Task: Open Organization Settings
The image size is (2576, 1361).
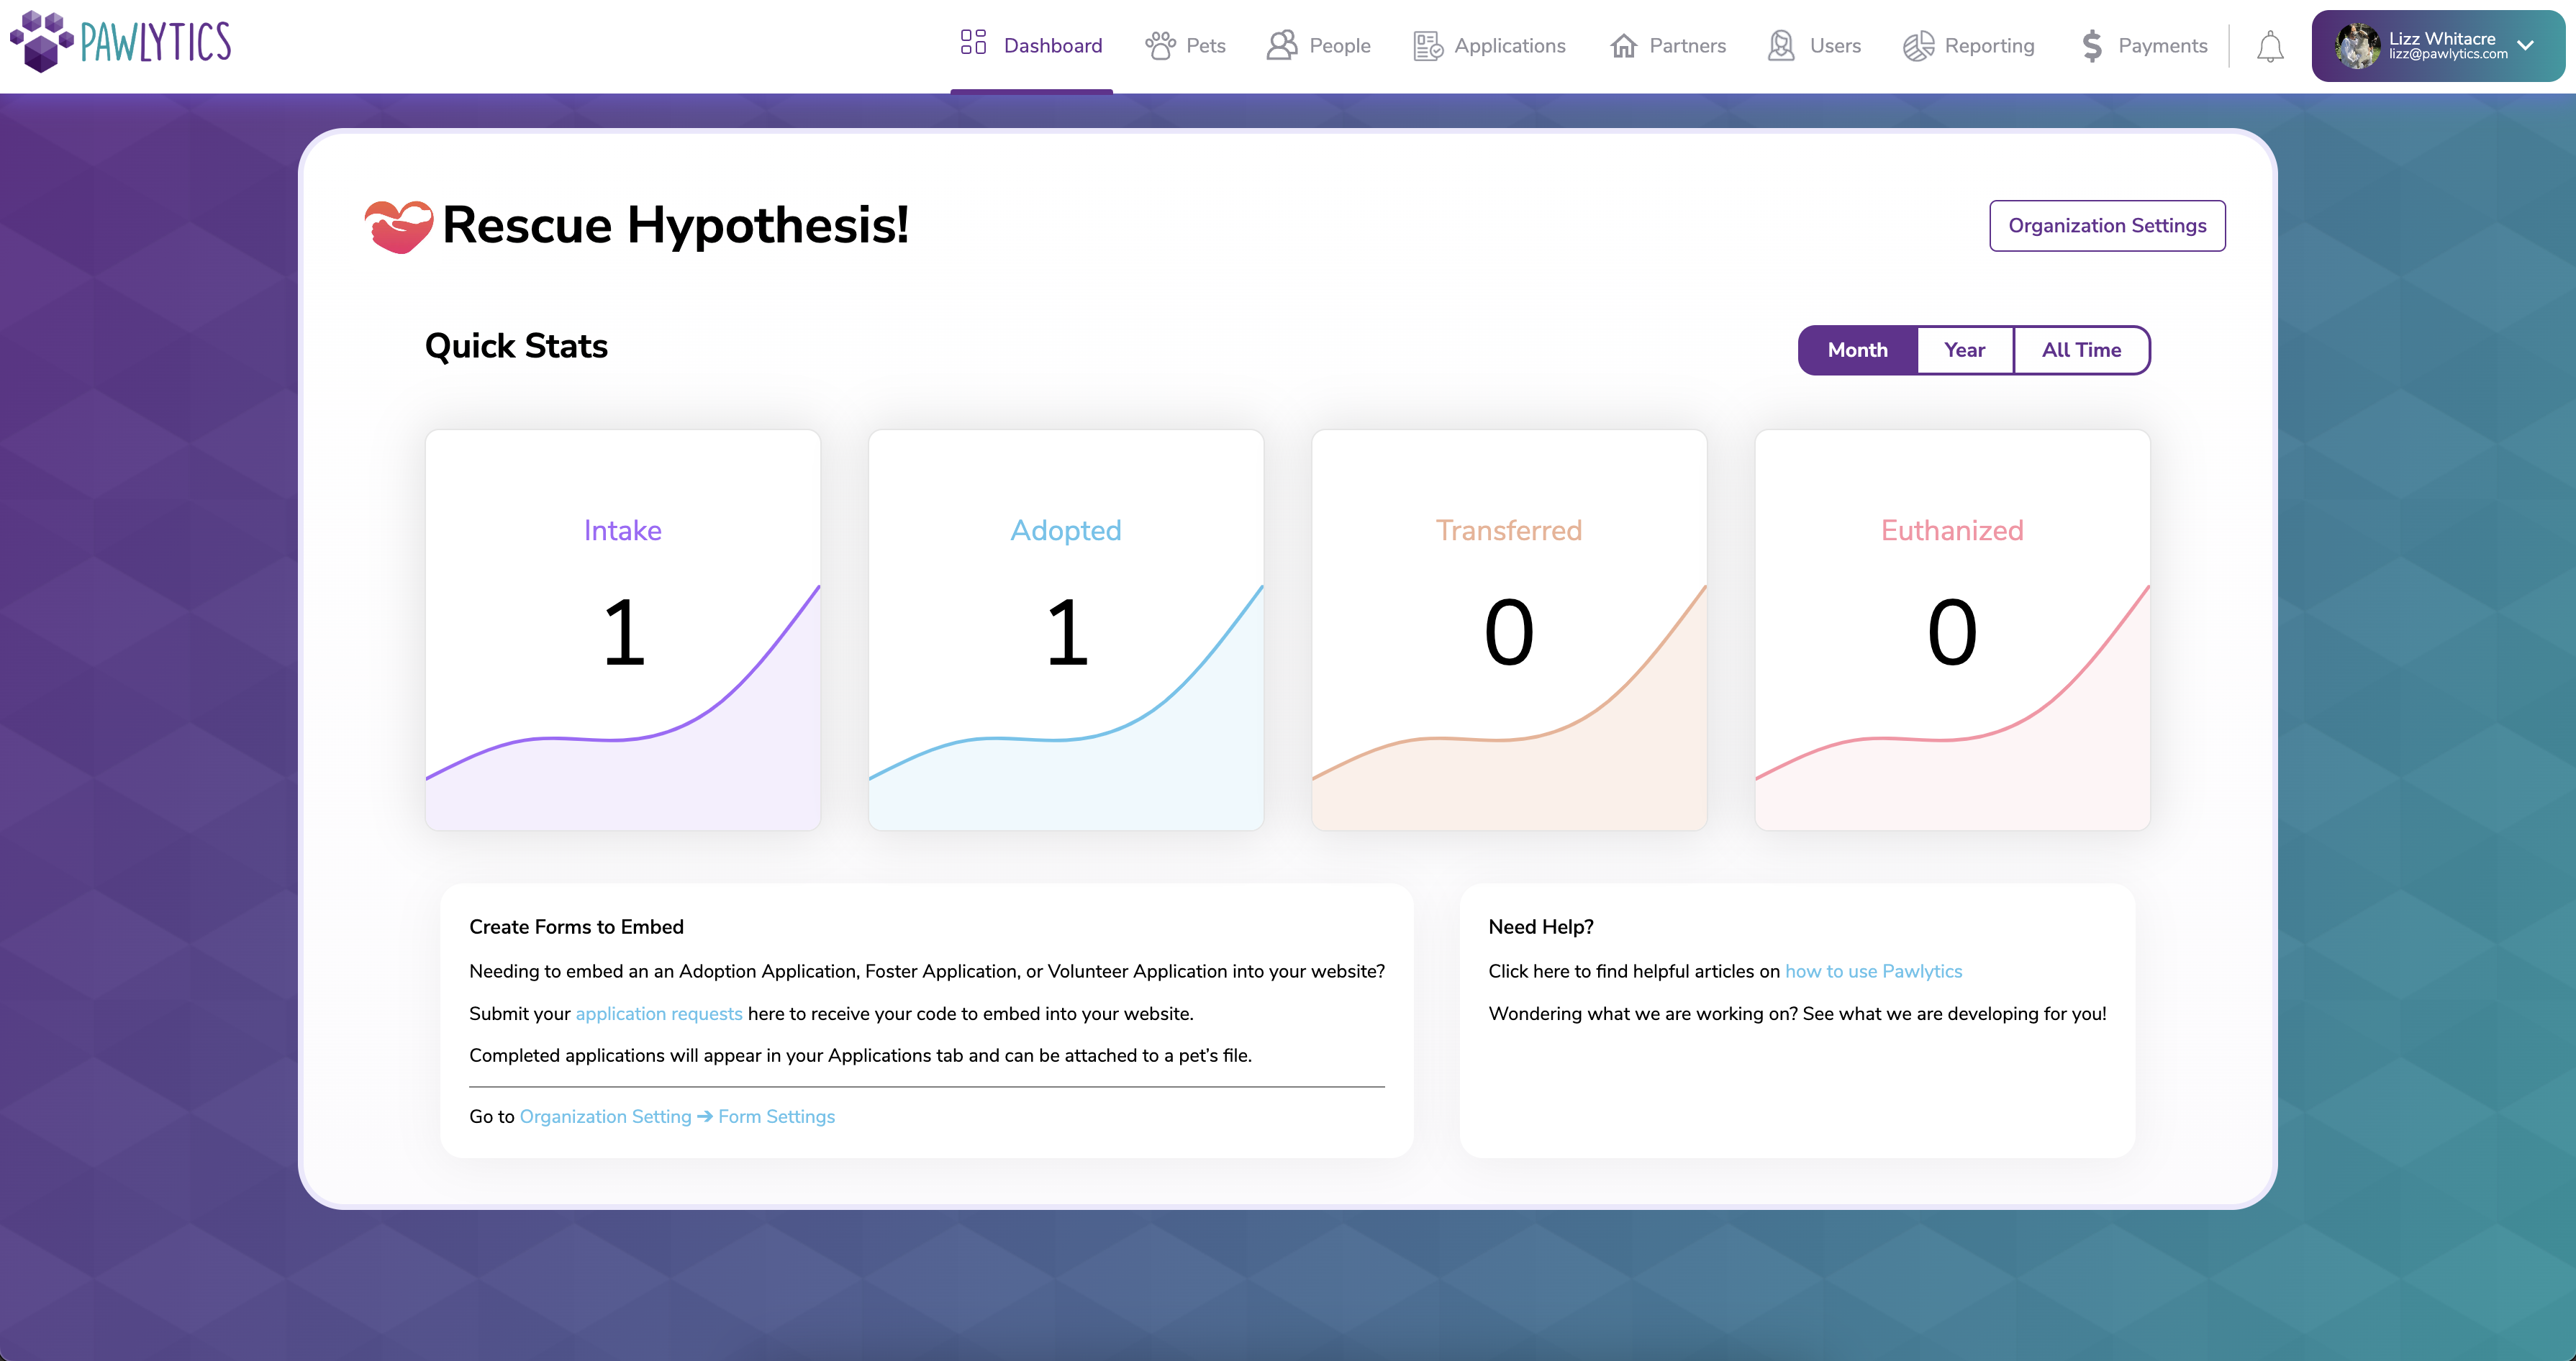Action: point(2107,225)
